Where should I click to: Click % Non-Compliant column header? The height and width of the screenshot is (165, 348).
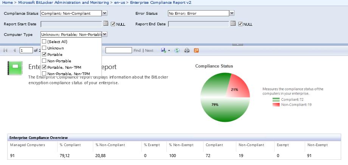110,145
